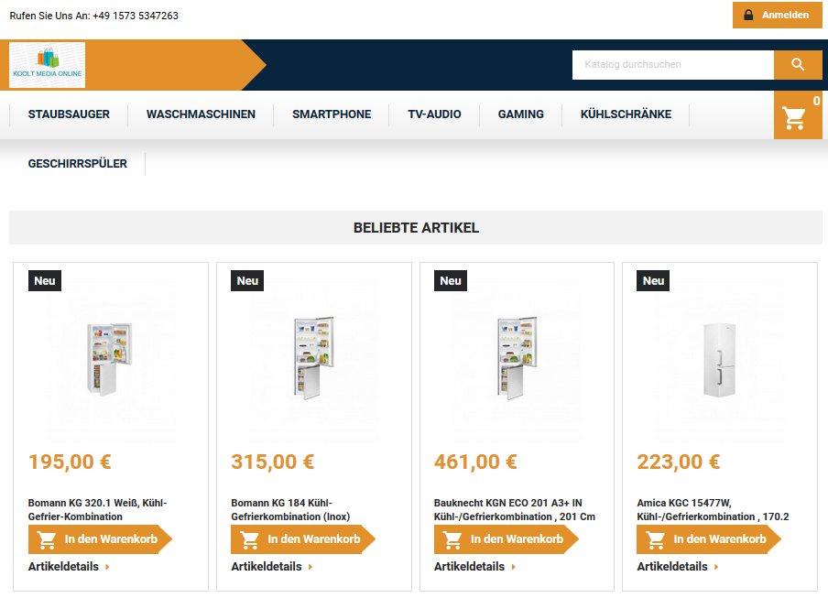Click the lock icon on Anmelden
The image size is (828, 598).
tap(748, 15)
